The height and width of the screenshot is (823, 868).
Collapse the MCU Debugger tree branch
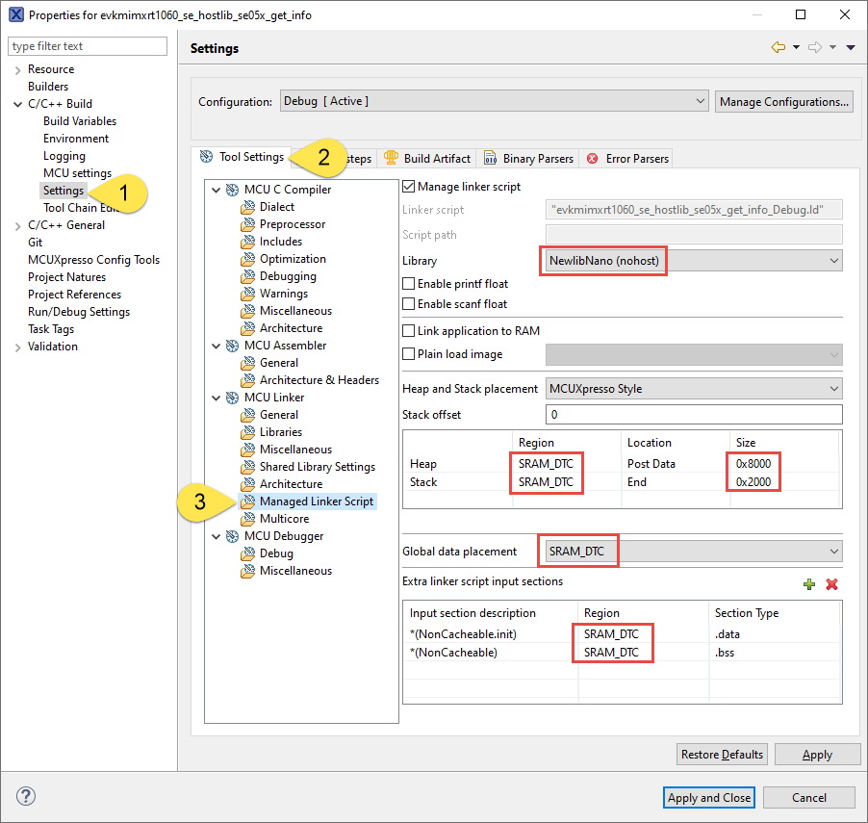click(x=216, y=535)
